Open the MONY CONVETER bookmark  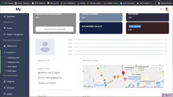39,3
